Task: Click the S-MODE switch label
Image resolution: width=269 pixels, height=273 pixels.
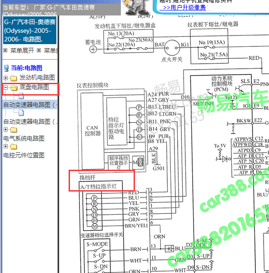Action: point(97,244)
